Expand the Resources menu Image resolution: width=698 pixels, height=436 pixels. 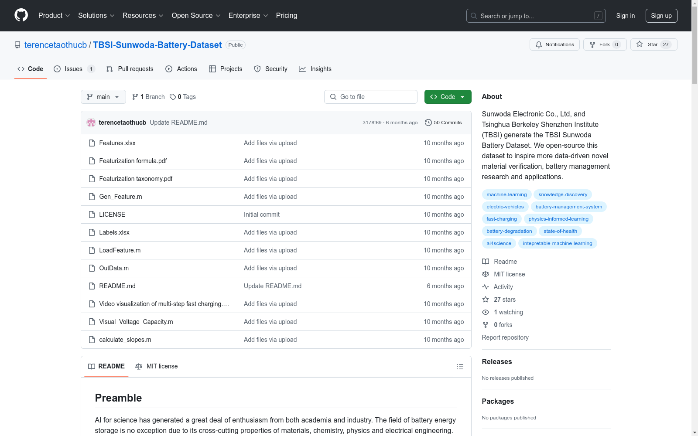(x=143, y=15)
